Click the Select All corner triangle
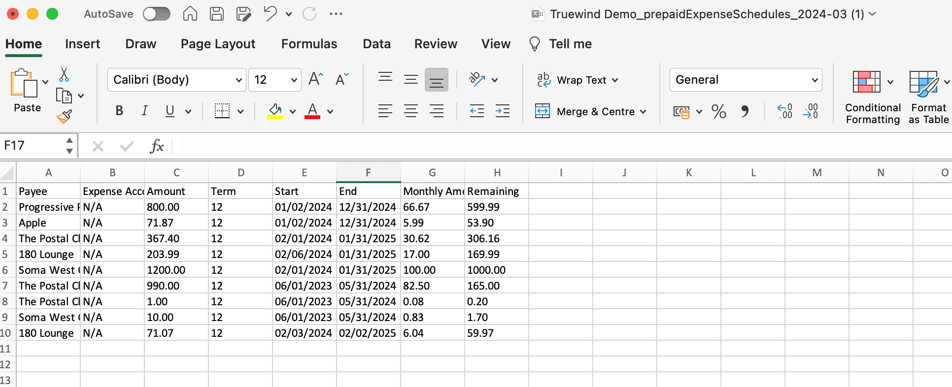 pos(8,173)
